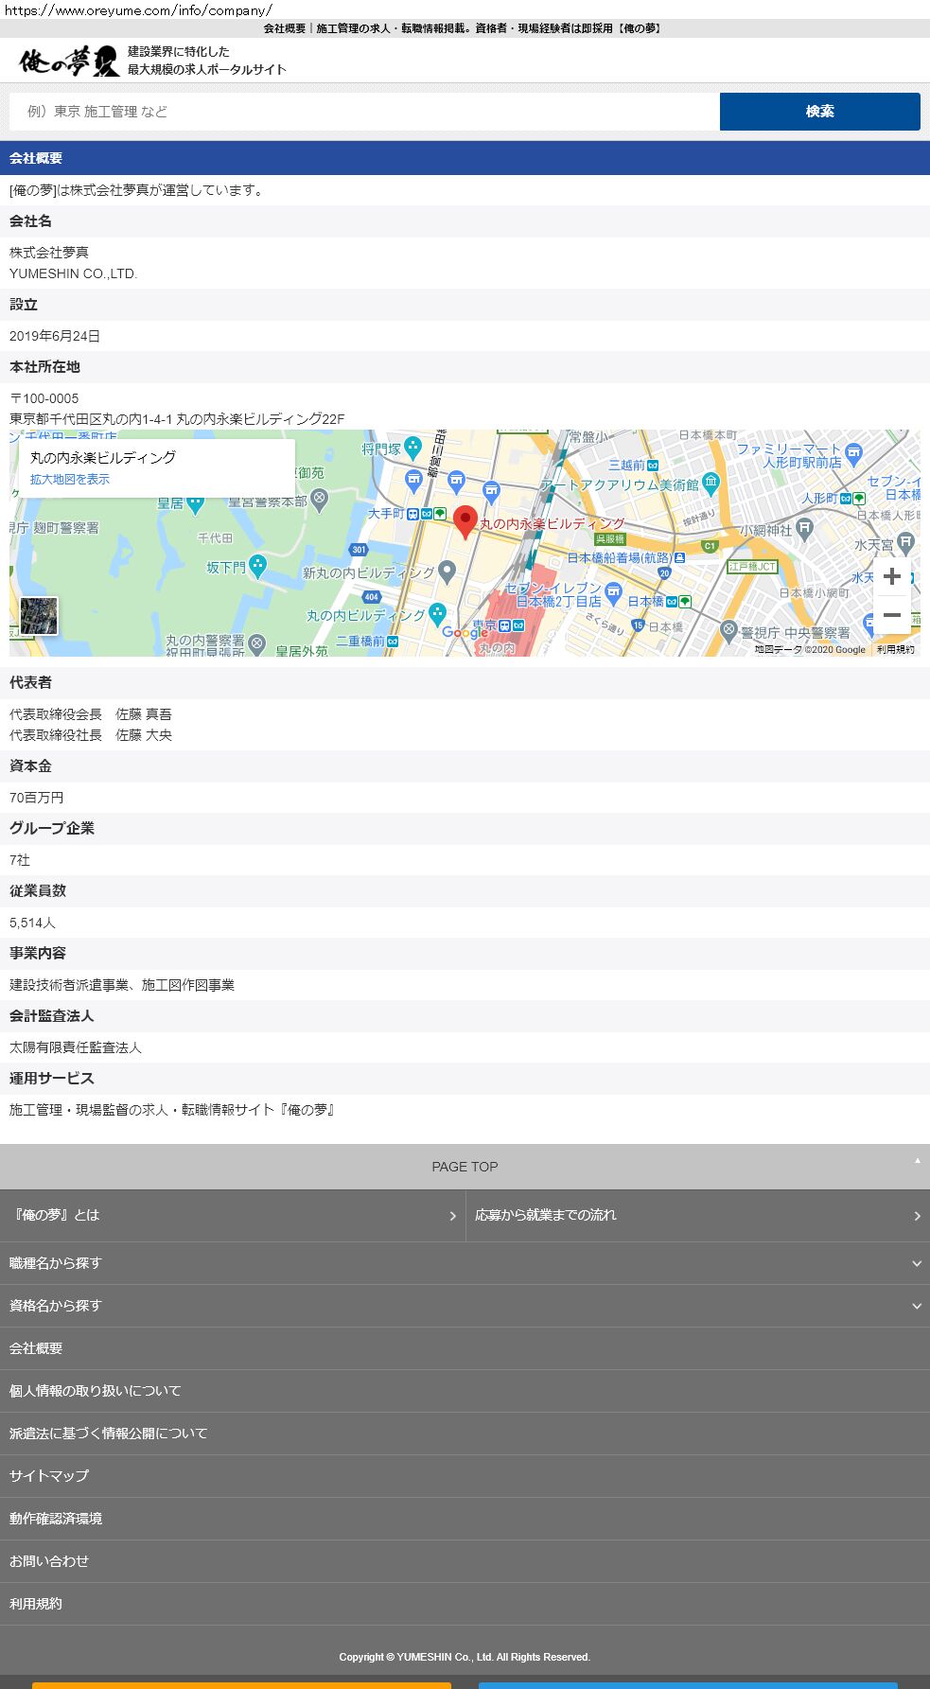
Task: Click the 将門塚 landmark icon on map
Action: [x=412, y=448]
